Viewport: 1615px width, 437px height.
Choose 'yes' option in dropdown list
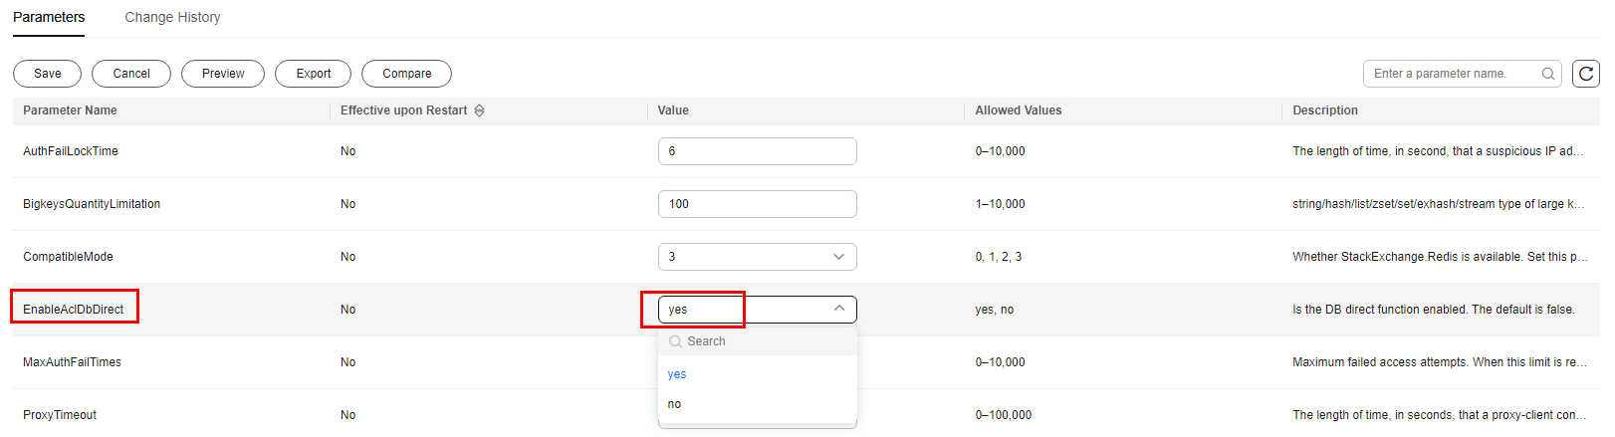coord(677,374)
